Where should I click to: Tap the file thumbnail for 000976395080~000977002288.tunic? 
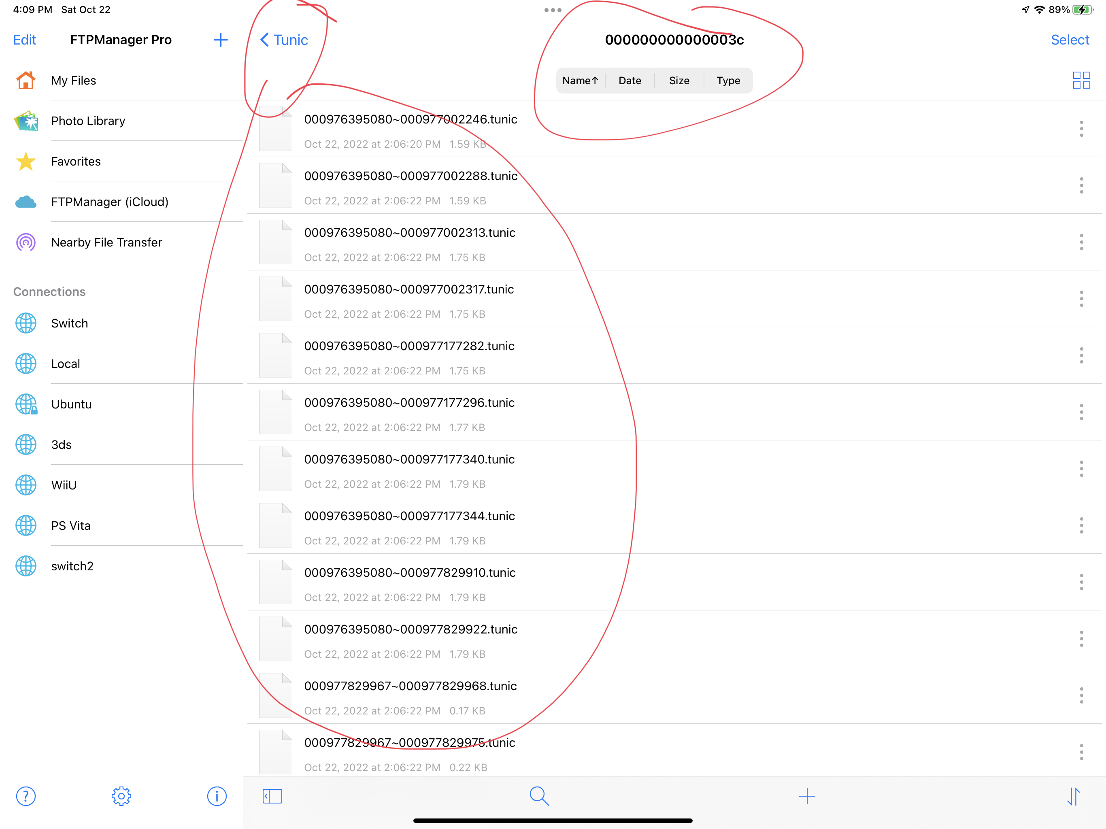tap(276, 185)
